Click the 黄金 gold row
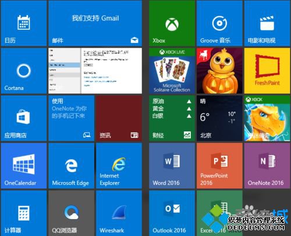The image size is (291, 236). point(172,109)
